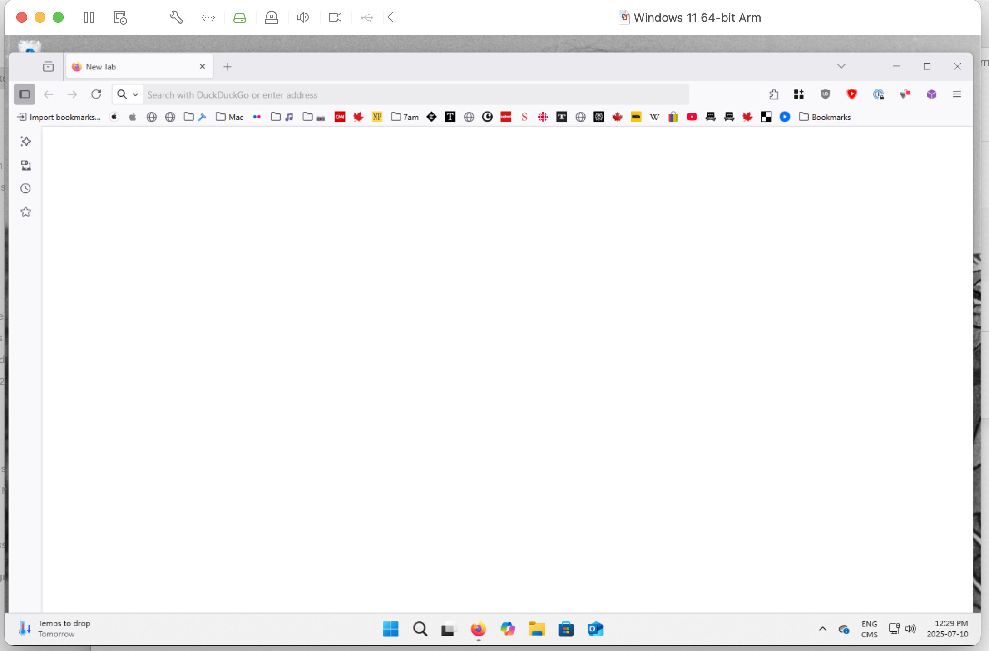Open the 7am bookmarks folder
This screenshot has width=989, height=651.
(405, 117)
